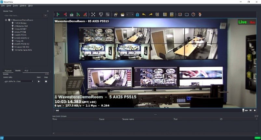This screenshot has height=140, width=261.
Task: Open the Event rules dropdown
Action: point(19,81)
